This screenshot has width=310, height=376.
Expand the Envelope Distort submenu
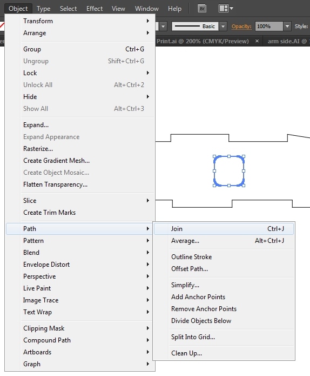point(80,265)
